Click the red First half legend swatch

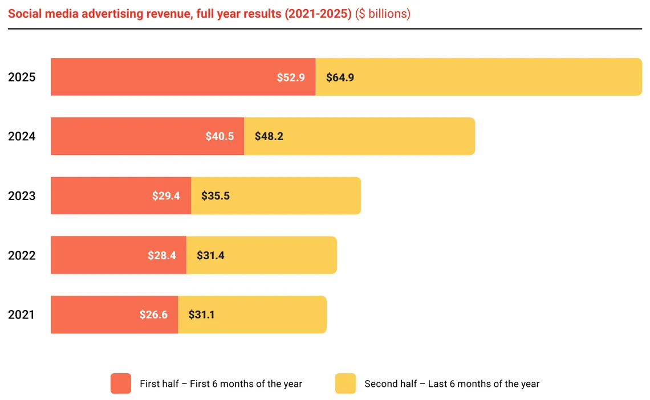(121, 383)
